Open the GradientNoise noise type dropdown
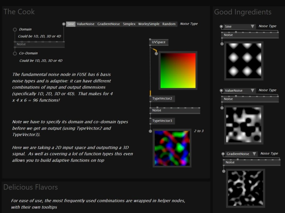The width and height of the screenshot is (285, 213). tap(241, 154)
